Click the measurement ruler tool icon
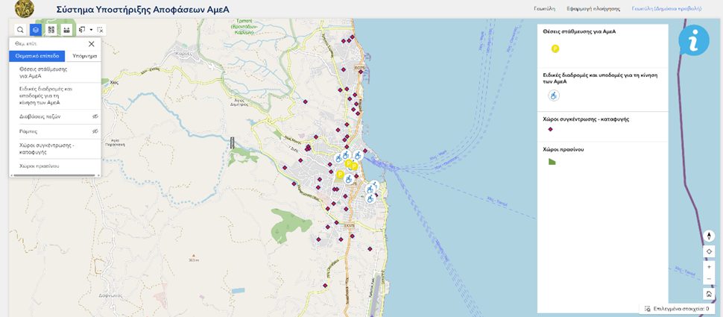Image resolution: width=723 pixels, height=317 pixels. click(x=66, y=30)
